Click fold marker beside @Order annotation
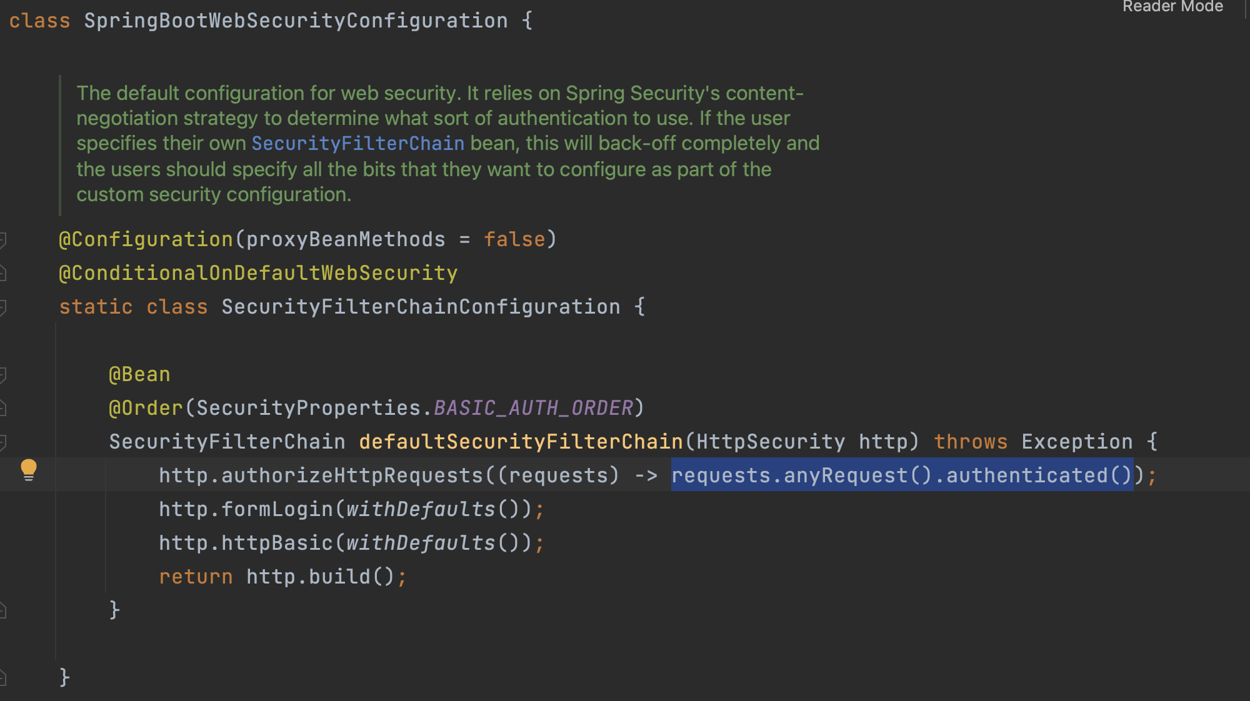This screenshot has width=1250, height=701. pos(3,408)
